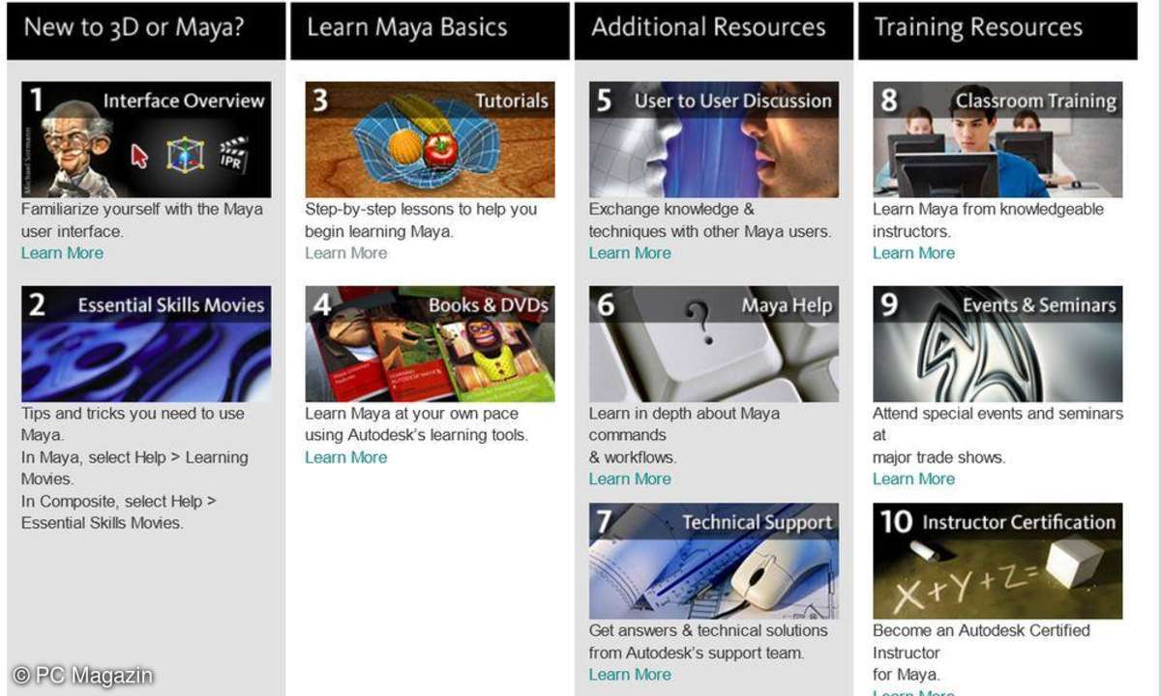Viewport: 1161px width, 696px height.
Task: Click the red arrow cursor icon in Interface Overview
Action: pos(139,156)
